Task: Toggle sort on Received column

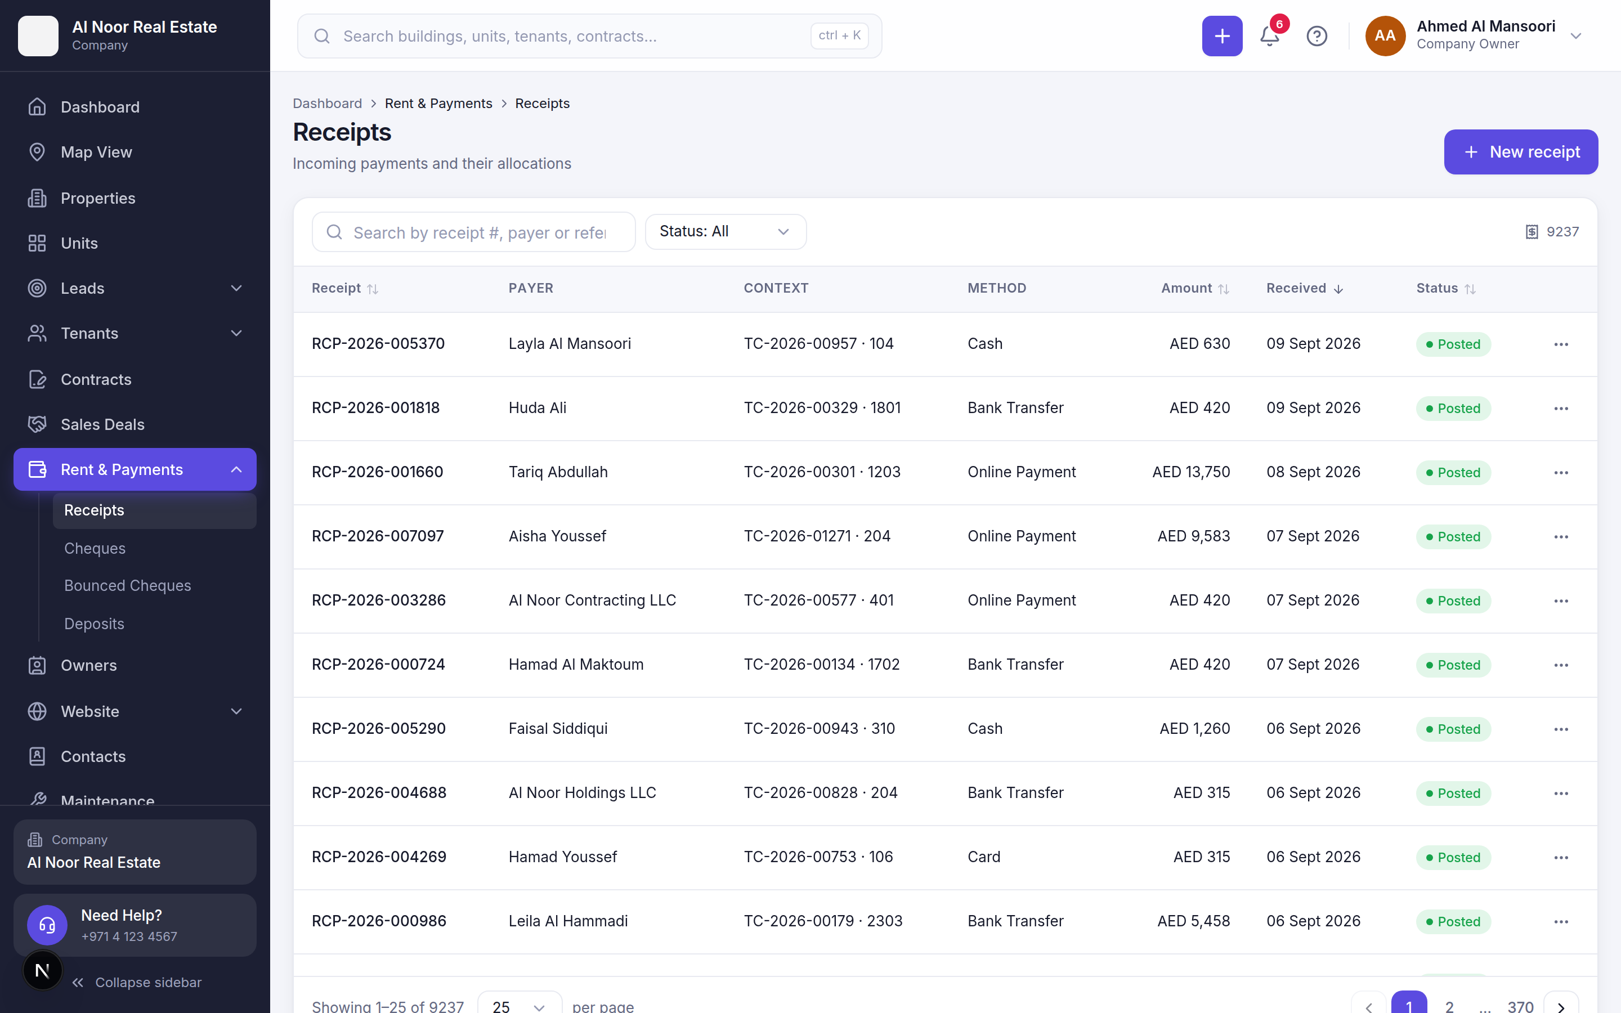Action: tap(1305, 288)
